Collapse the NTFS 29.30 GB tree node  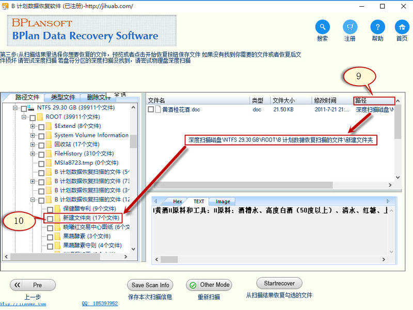click(15, 108)
